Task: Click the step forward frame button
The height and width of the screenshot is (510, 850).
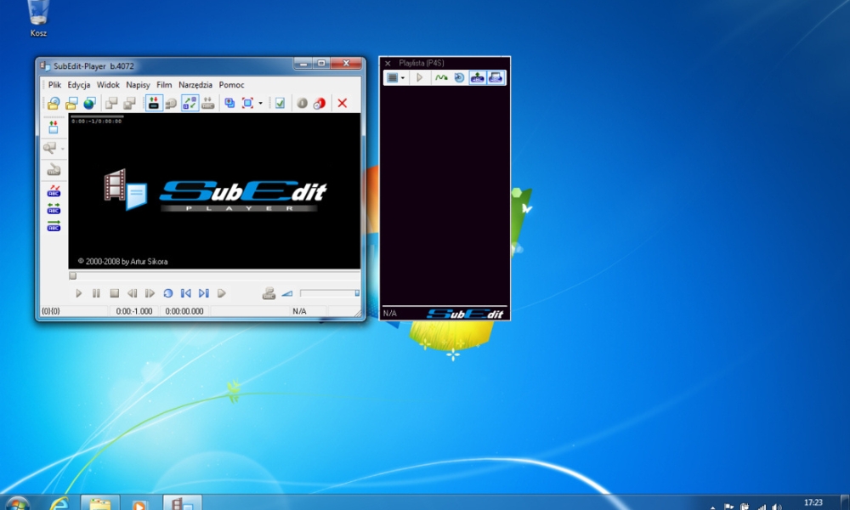Action: click(x=150, y=293)
